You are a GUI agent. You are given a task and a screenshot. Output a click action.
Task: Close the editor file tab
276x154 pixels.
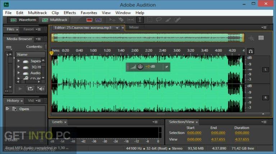tap(123, 28)
